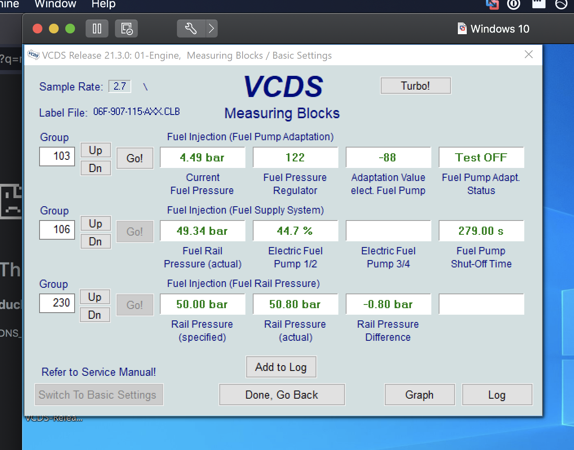The image size is (574, 450).
Task: Open the wrench settings tool
Action: [191, 29]
